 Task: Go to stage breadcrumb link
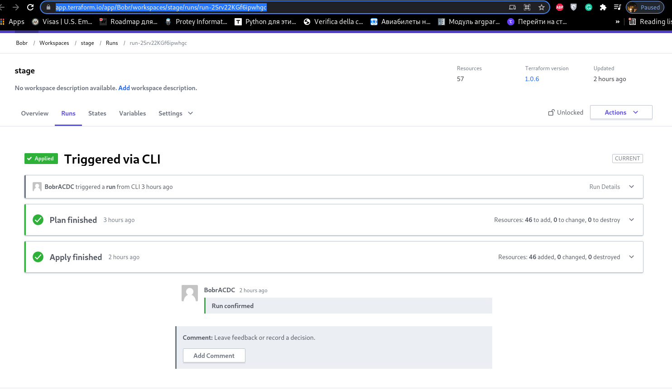pyautogui.click(x=87, y=43)
